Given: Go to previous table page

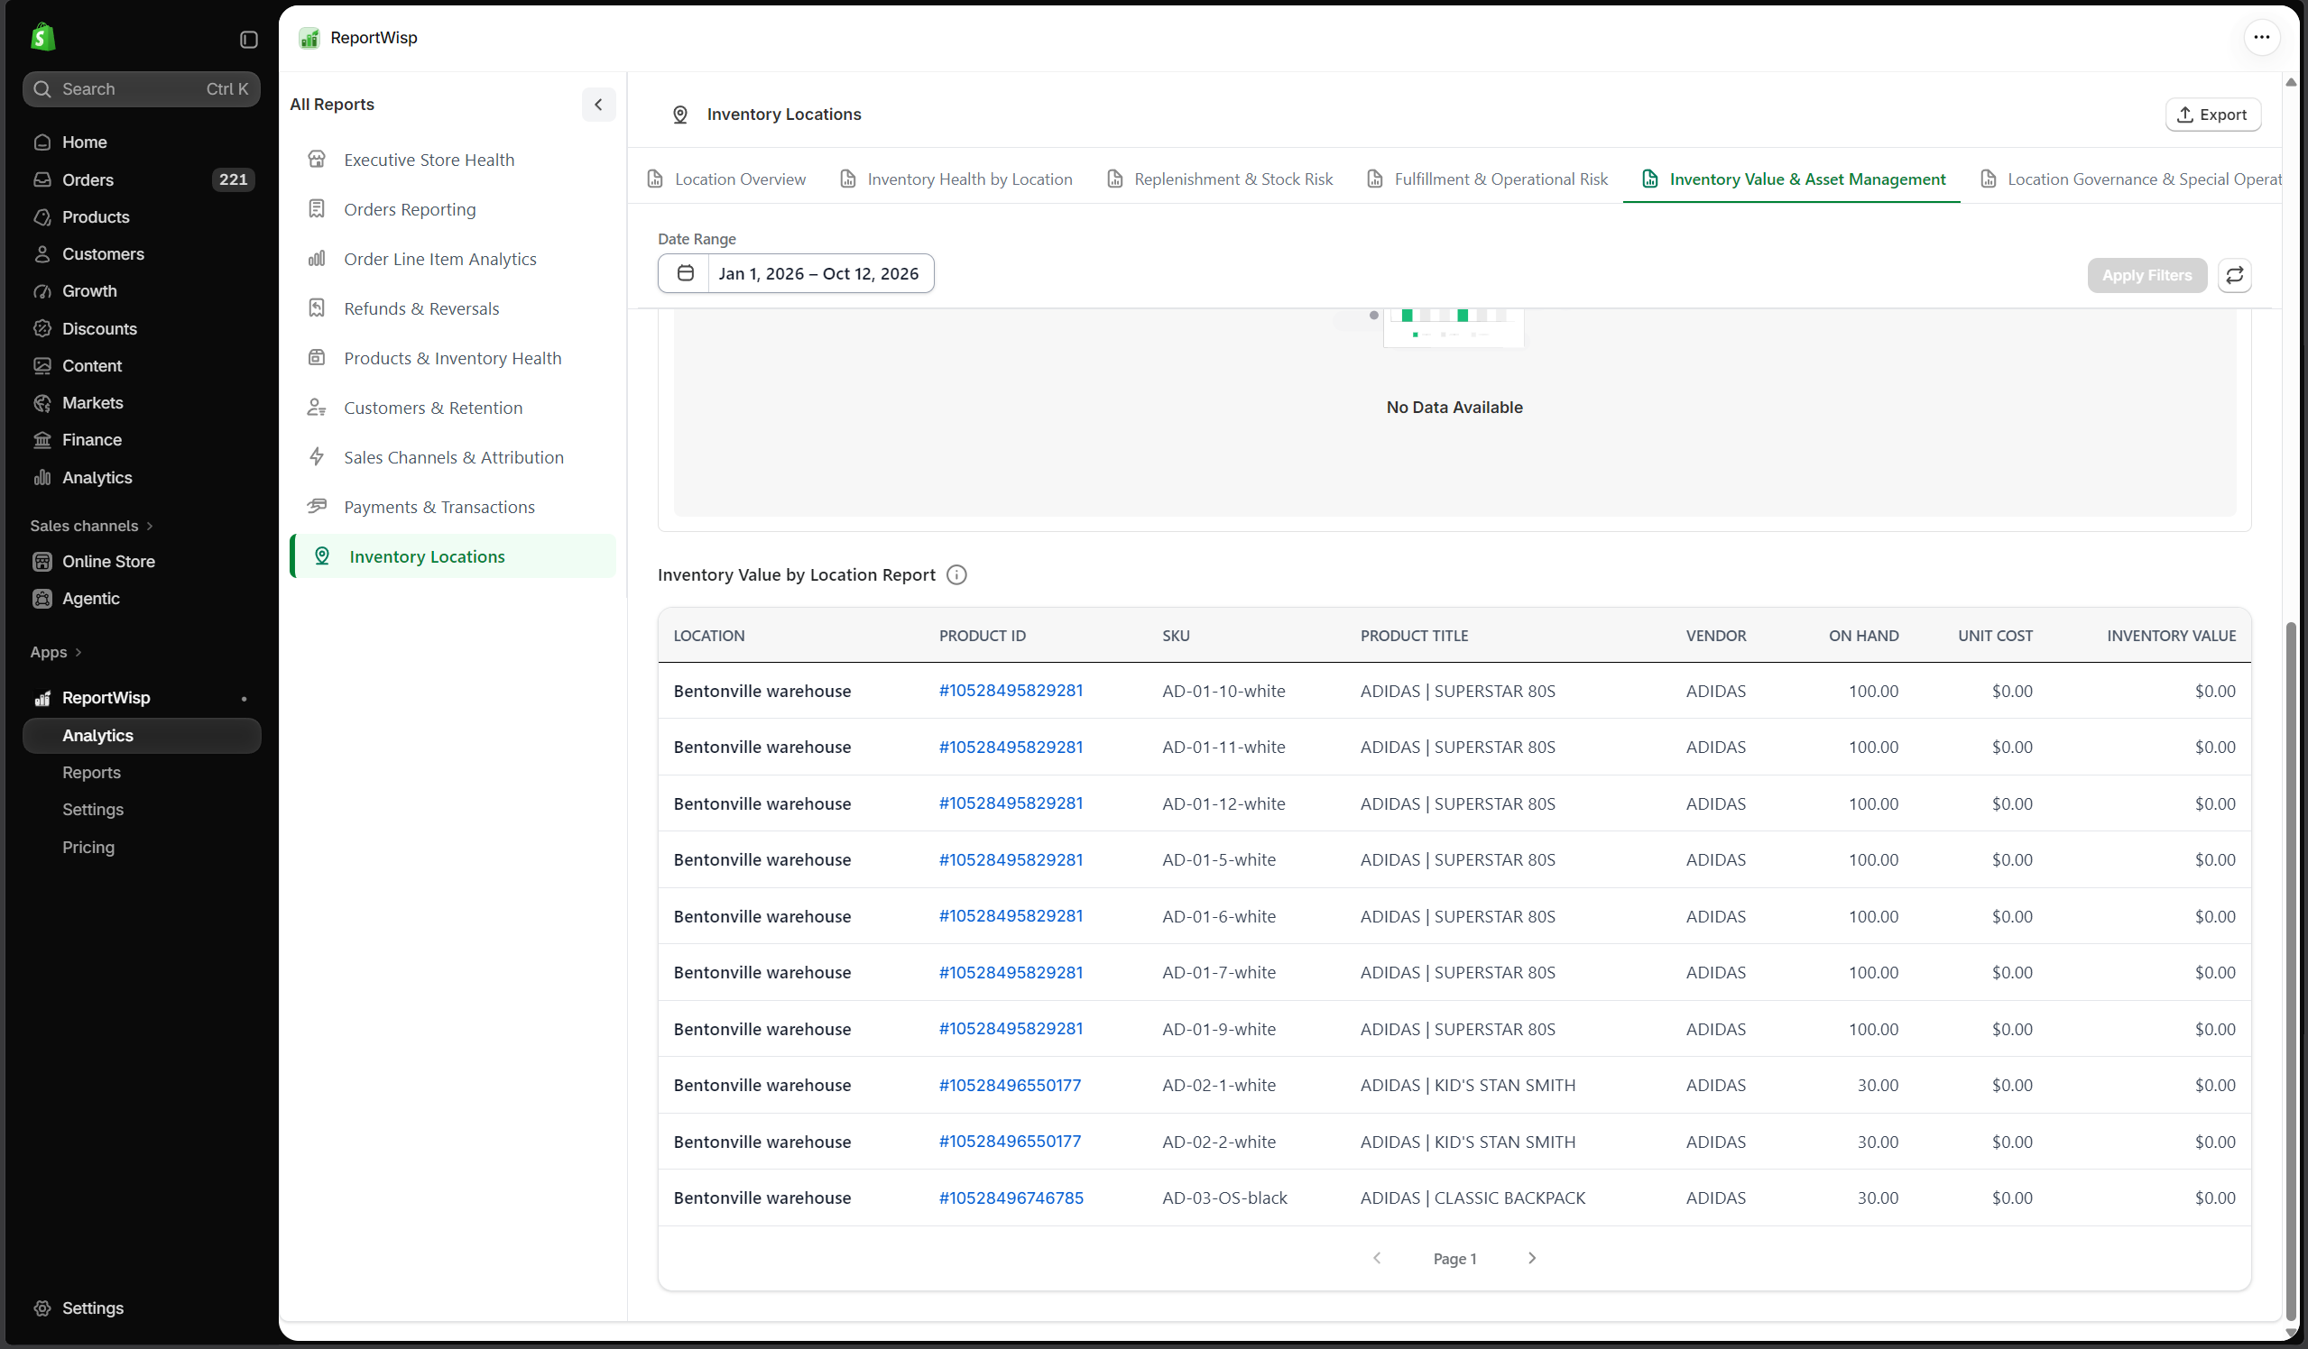Looking at the screenshot, I should point(1377,1259).
